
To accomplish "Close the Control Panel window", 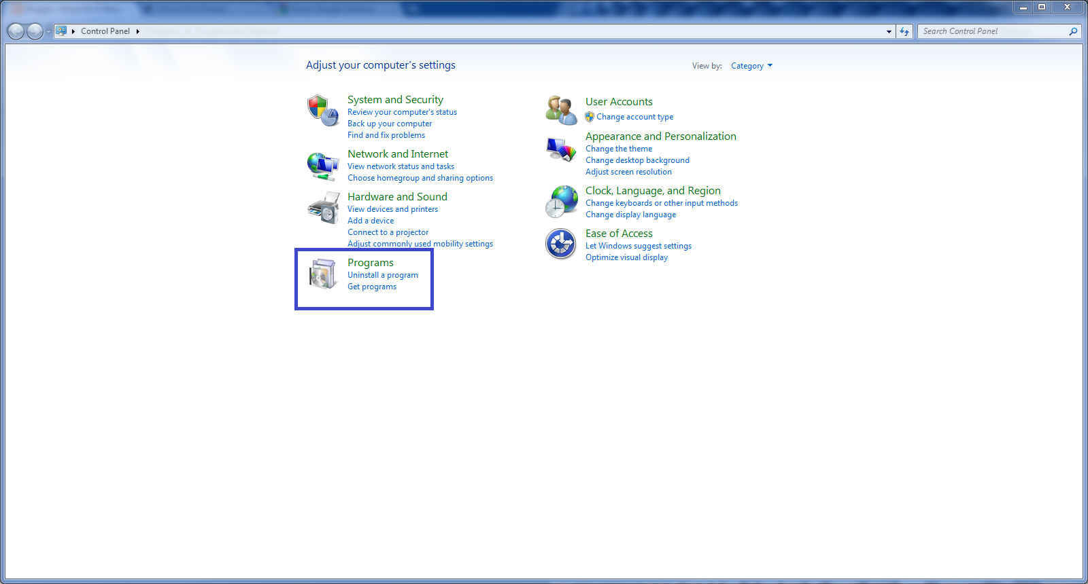I will (x=1068, y=7).
